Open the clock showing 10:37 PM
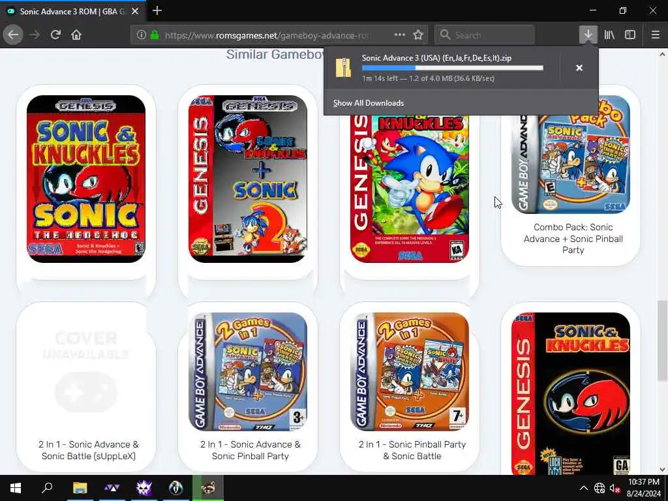The width and height of the screenshot is (668, 501). [x=643, y=488]
